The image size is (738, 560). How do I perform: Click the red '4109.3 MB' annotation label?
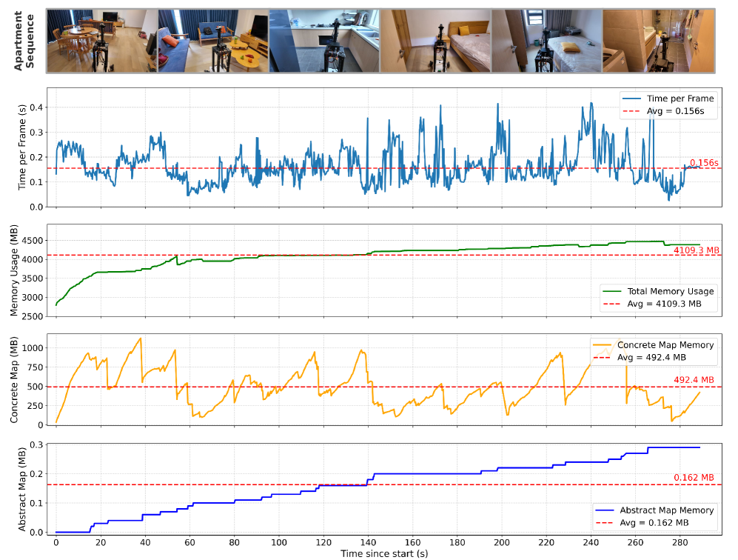click(696, 250)
